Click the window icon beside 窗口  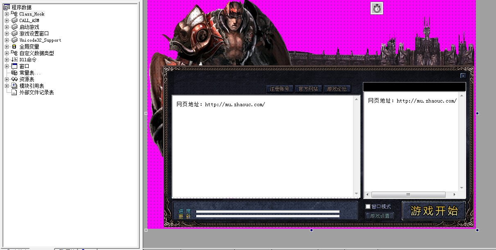coord(14,66)
